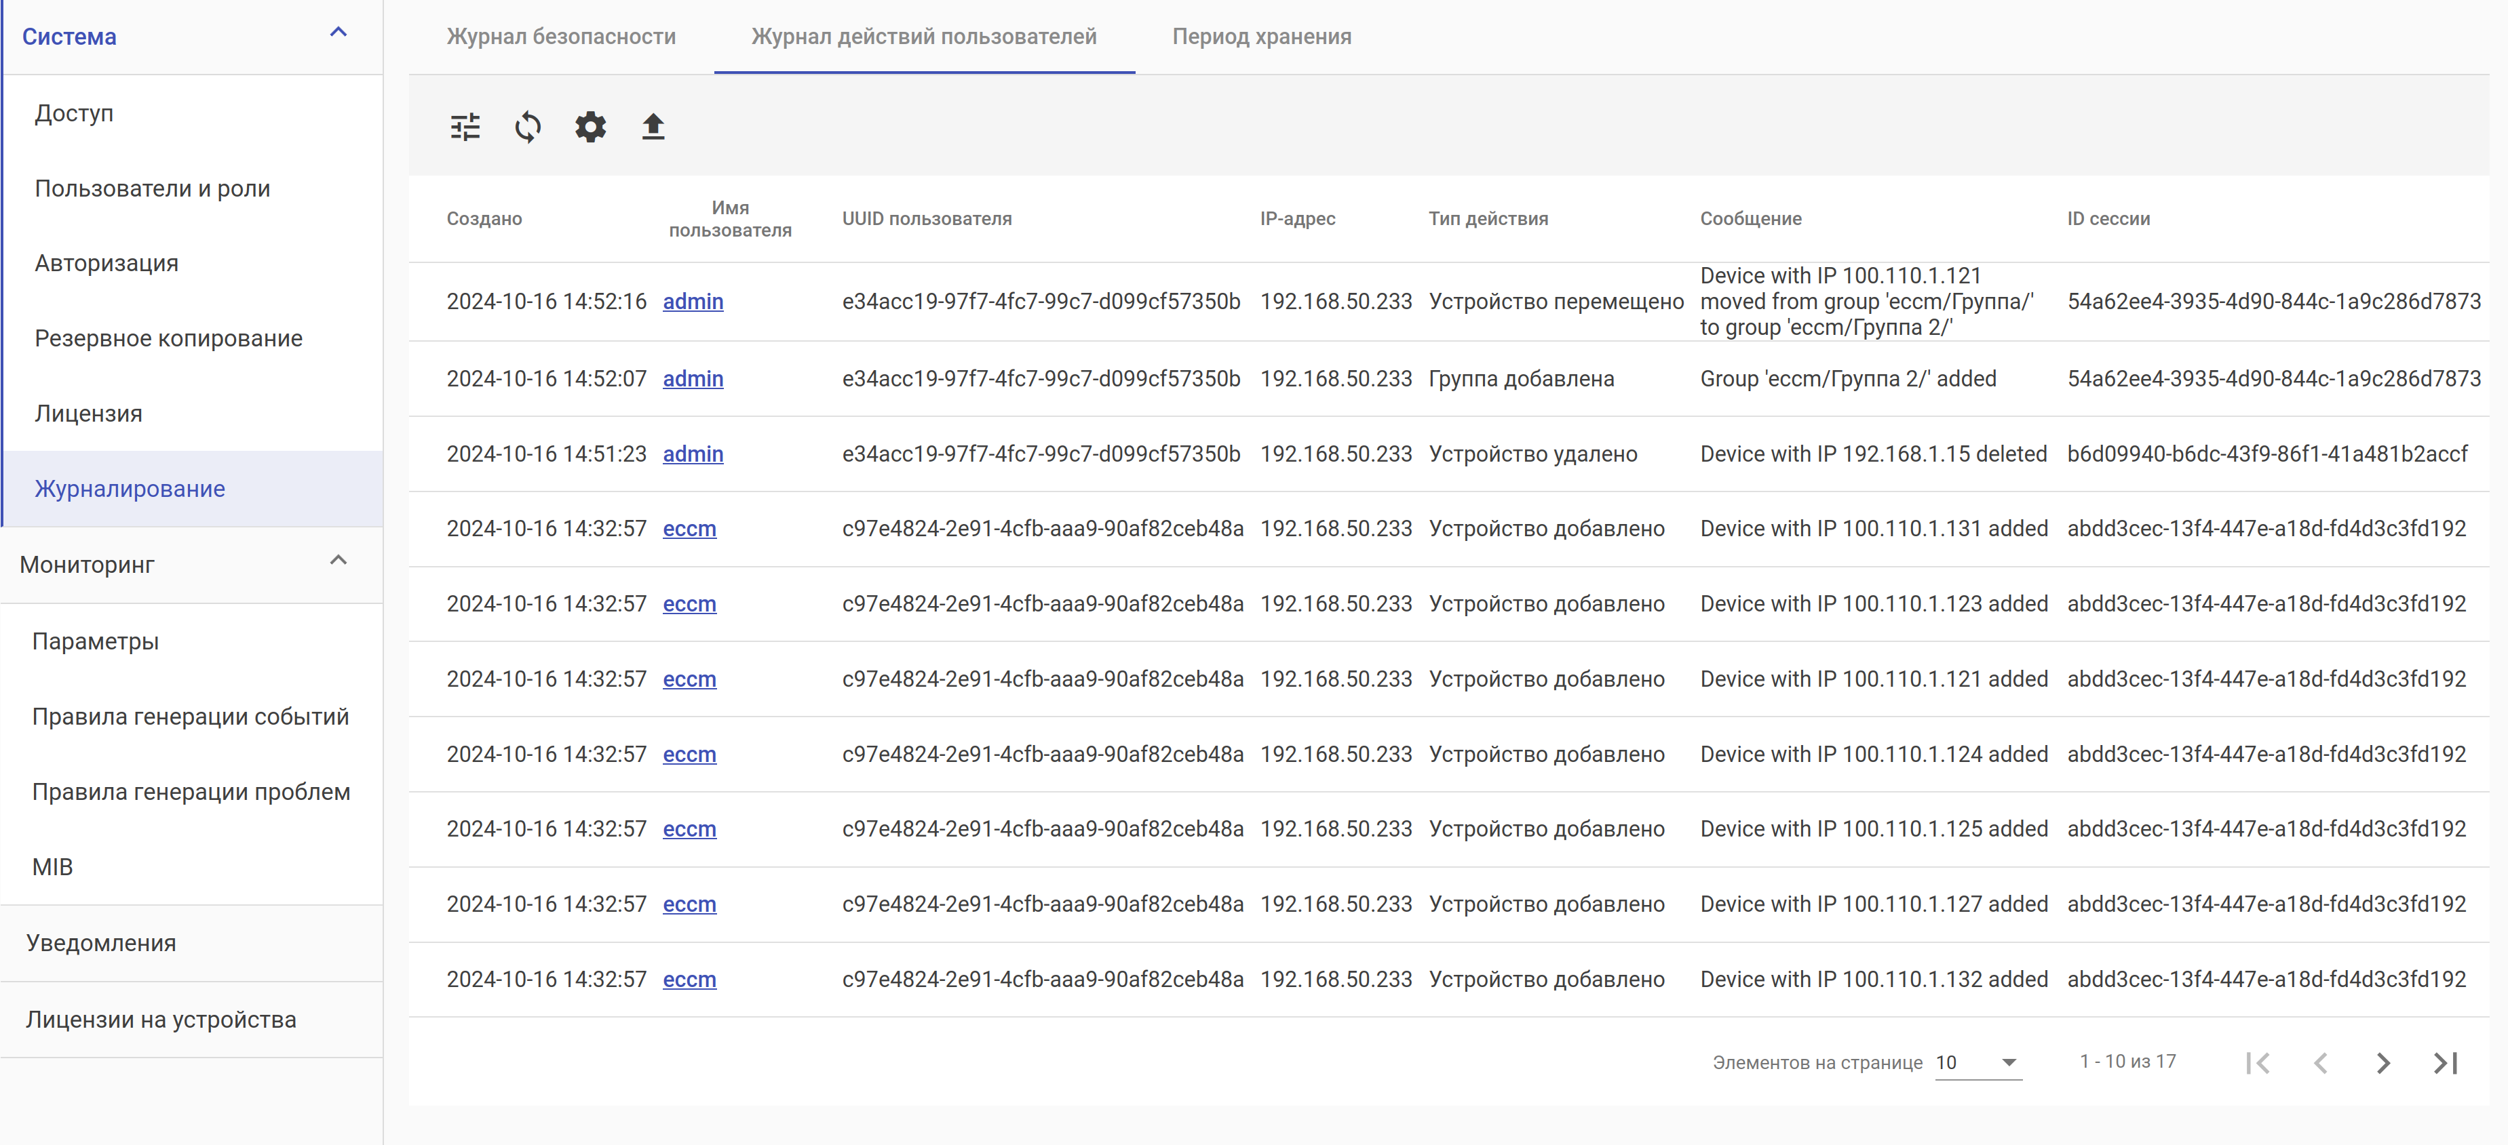This screenshot has width=2508, height=1145.
Task: Jump to last page arrow
Action: click(2445, 1062)
